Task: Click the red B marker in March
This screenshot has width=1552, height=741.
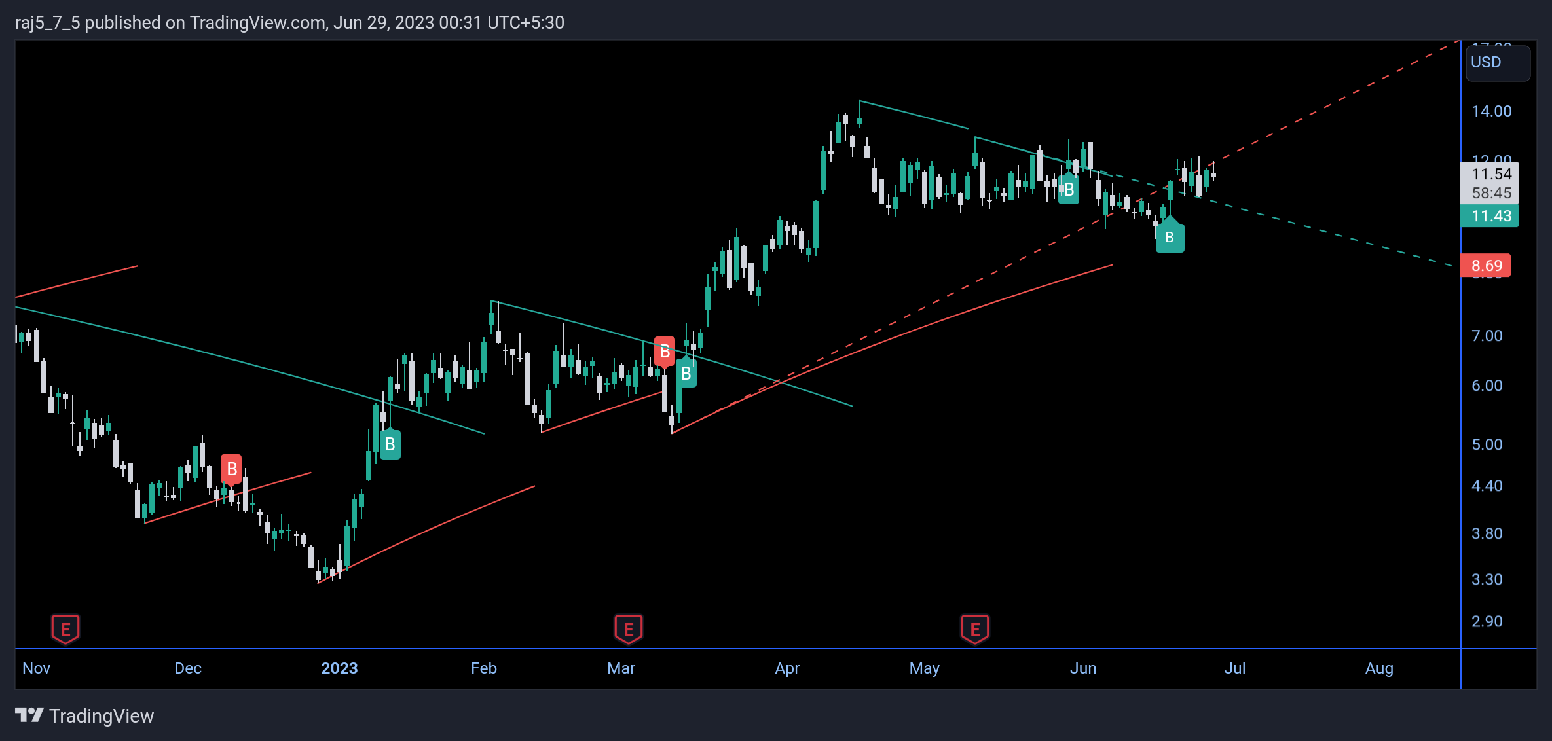Action: point(665,352)
